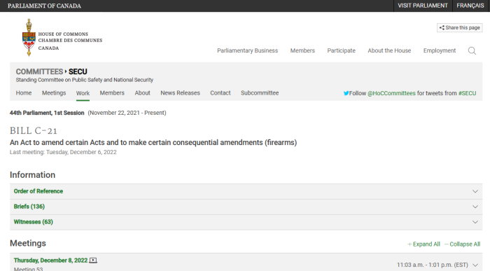
Task: Click the 44th Parliament, 1st Session text
Action: [x=47, y=113]
